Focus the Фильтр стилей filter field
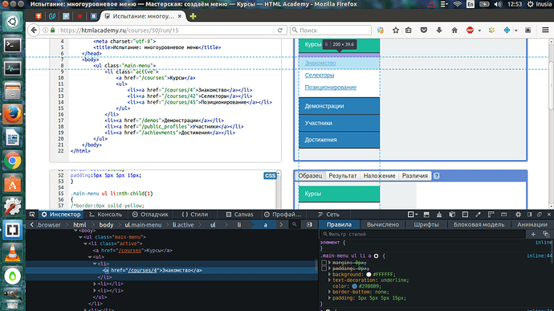This screenshot has height=311, width=554. point(424,234)
